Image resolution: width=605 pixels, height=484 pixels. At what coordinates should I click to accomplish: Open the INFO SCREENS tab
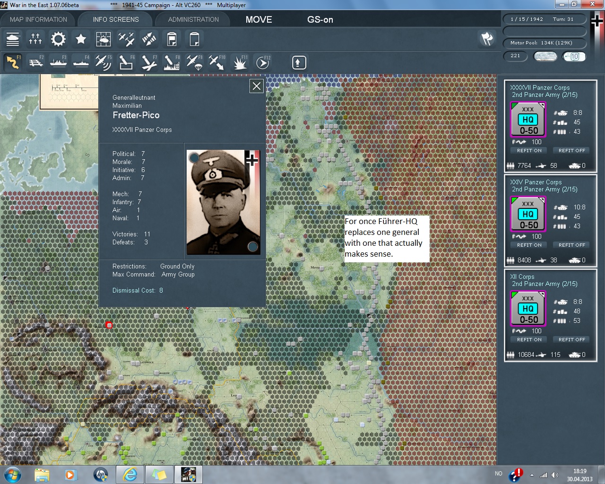point(116,19)
